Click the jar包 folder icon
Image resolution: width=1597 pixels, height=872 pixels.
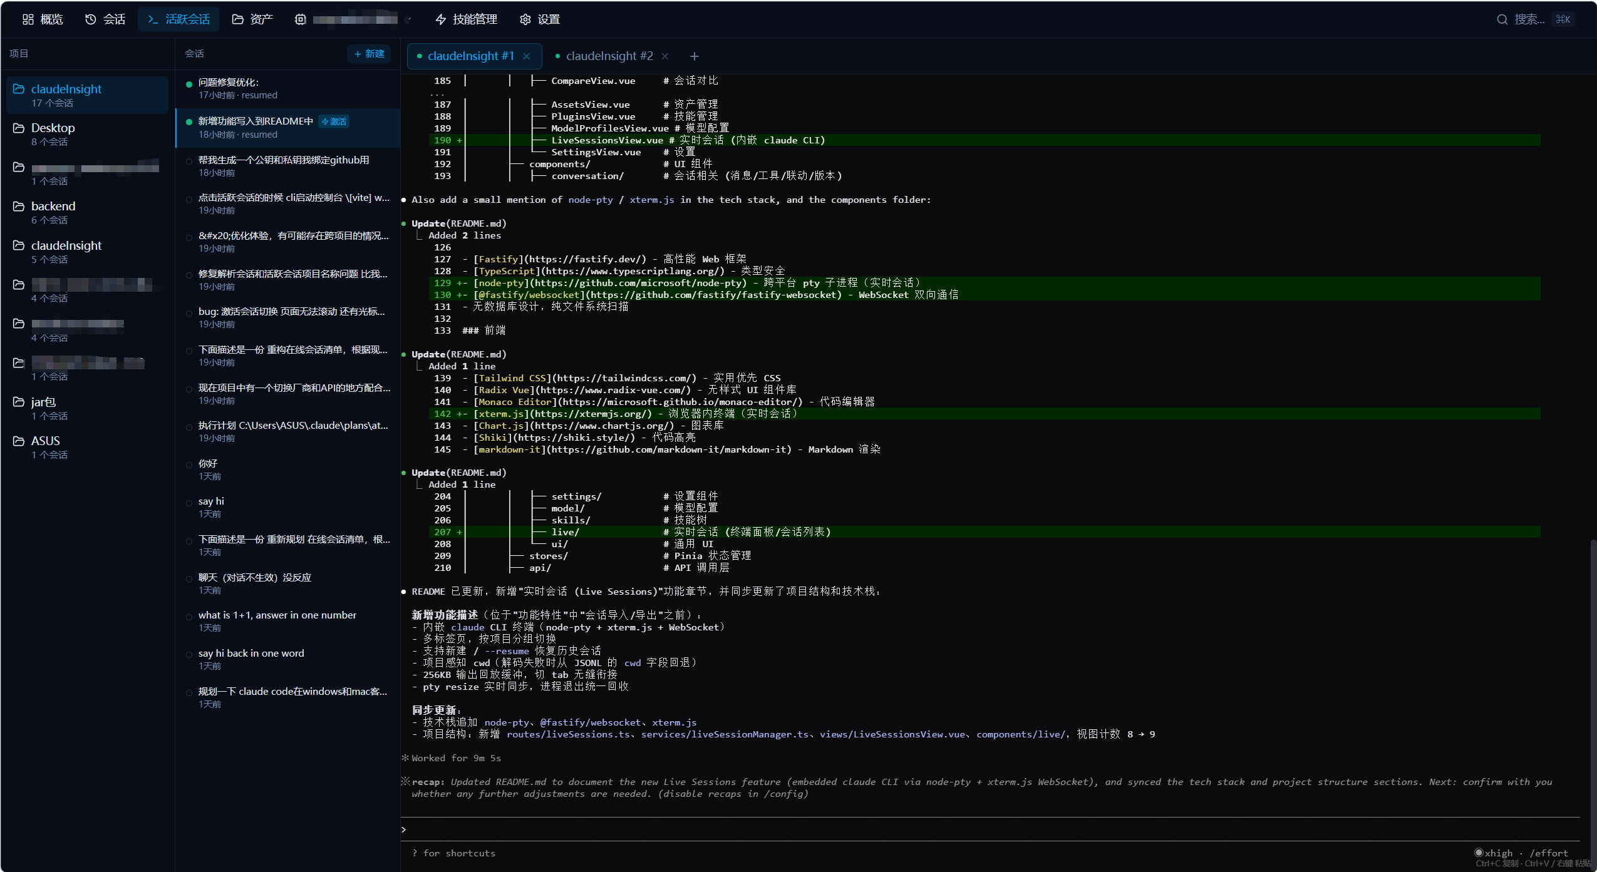[x=19, y=401]
